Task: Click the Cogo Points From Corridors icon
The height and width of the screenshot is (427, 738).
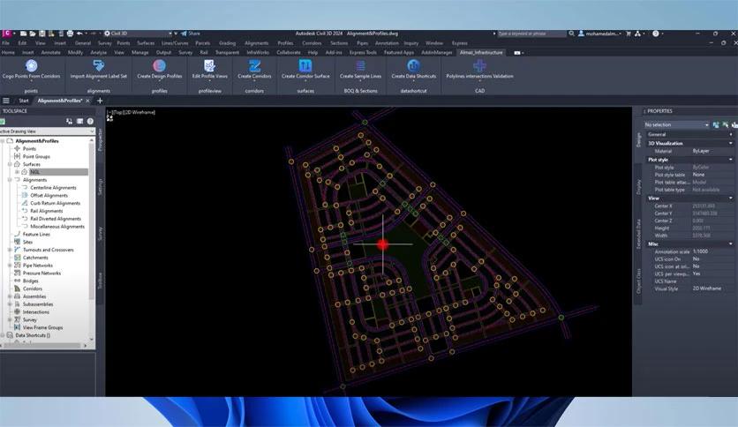Action: [x=32, y=65]
